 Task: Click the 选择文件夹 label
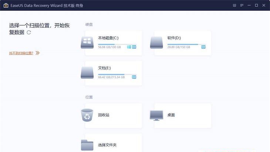107,145
